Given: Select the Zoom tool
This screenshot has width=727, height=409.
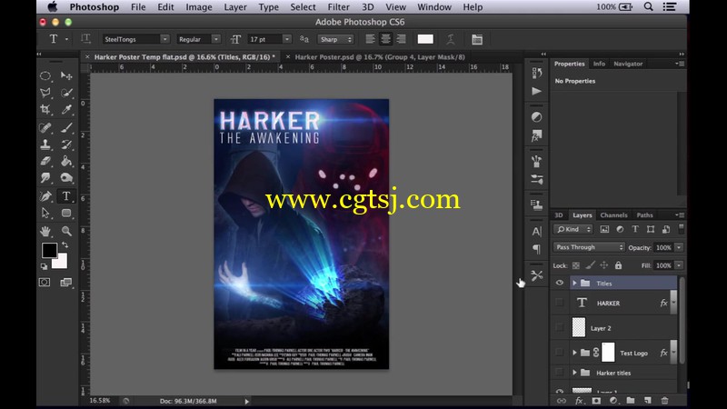Looking at the screenshot, I should pos(66,231).
